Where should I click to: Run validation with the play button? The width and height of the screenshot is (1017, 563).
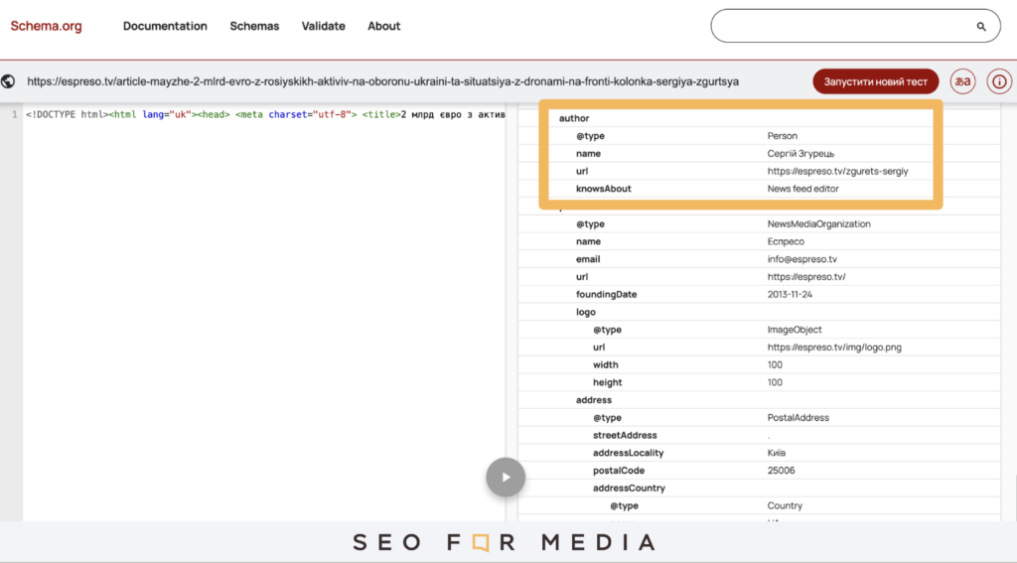point(506,478)
